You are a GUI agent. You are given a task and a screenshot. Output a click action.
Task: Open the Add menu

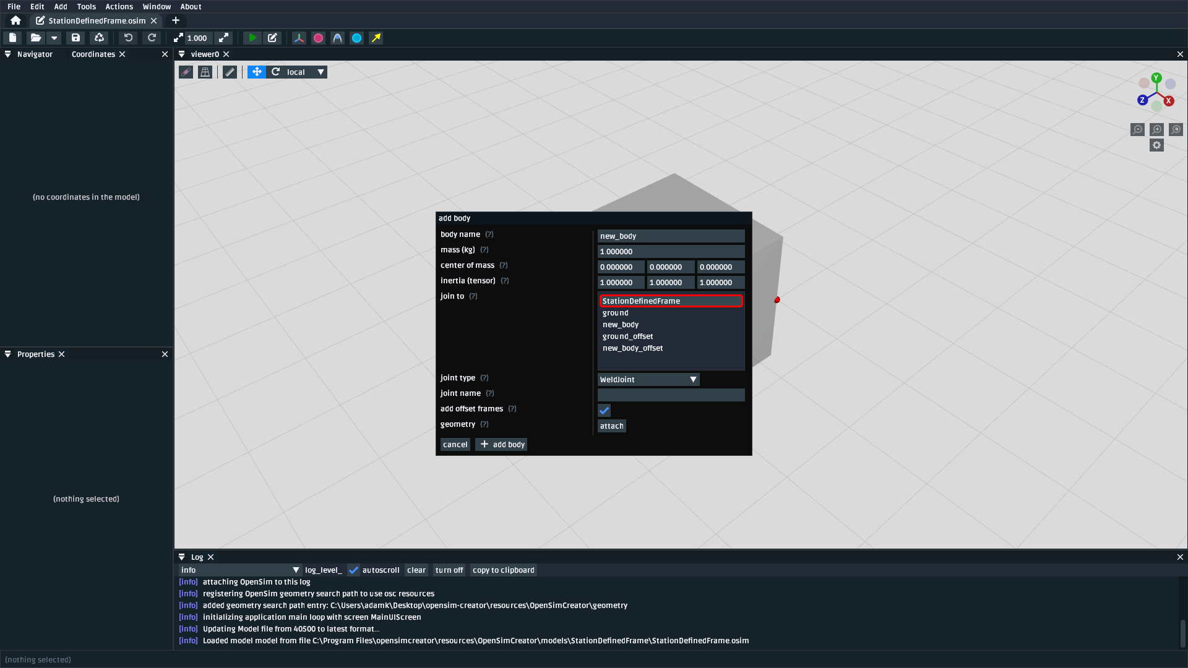tap(61, 6)
